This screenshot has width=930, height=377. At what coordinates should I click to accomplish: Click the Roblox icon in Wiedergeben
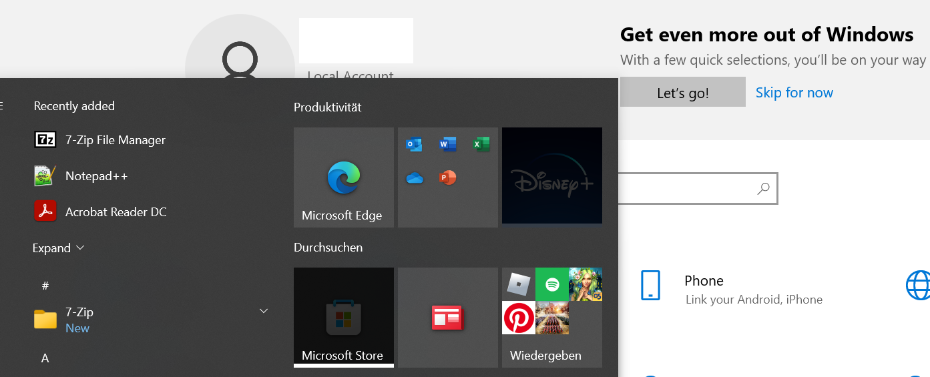tap(519, 284)
